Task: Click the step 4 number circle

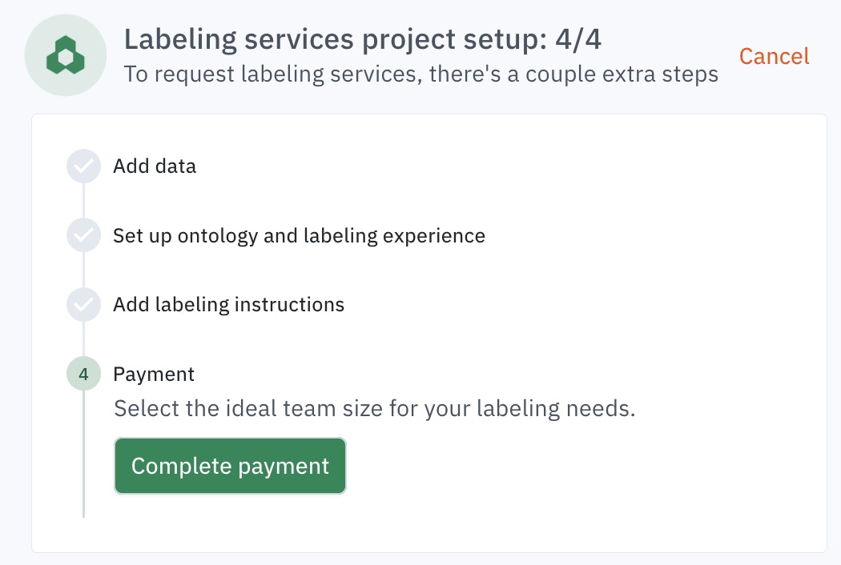Action: [x=83, y=374]
